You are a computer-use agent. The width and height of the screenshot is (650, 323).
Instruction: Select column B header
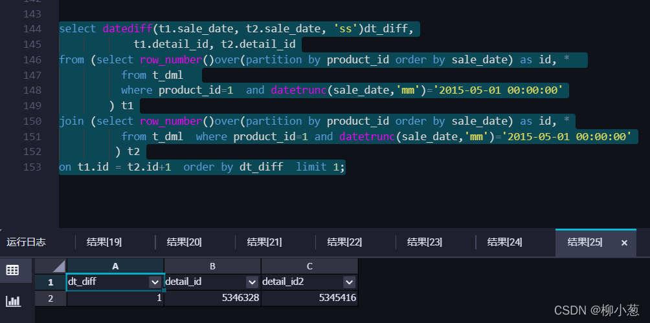coord(212,266)
